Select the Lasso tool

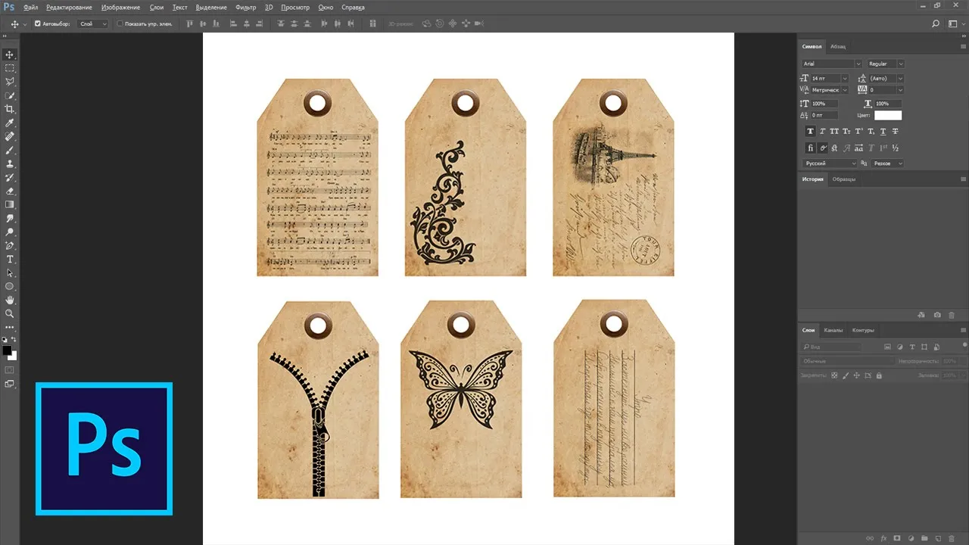[10, 82]
